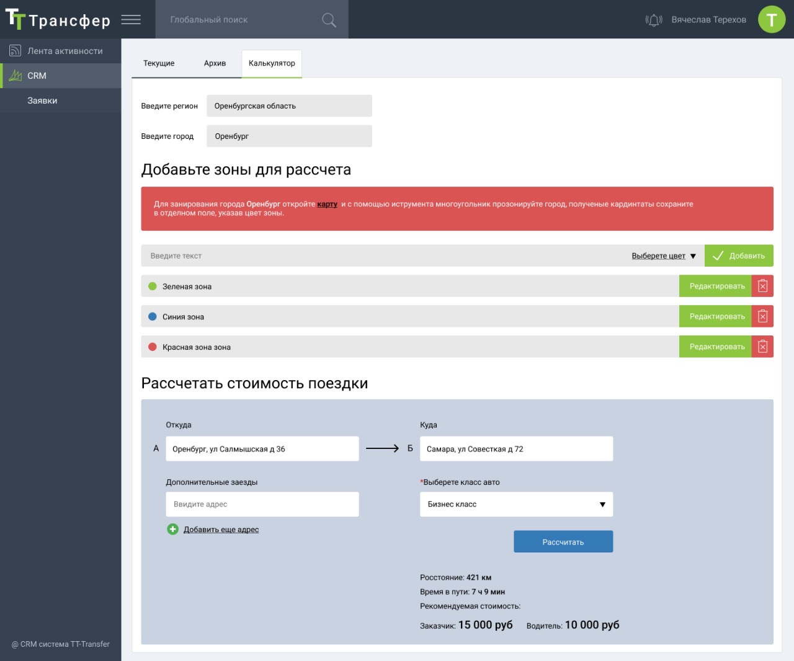Delete the Зеленая зона row
The width and height of the screenshot is (794, 661).
[762, 286]
